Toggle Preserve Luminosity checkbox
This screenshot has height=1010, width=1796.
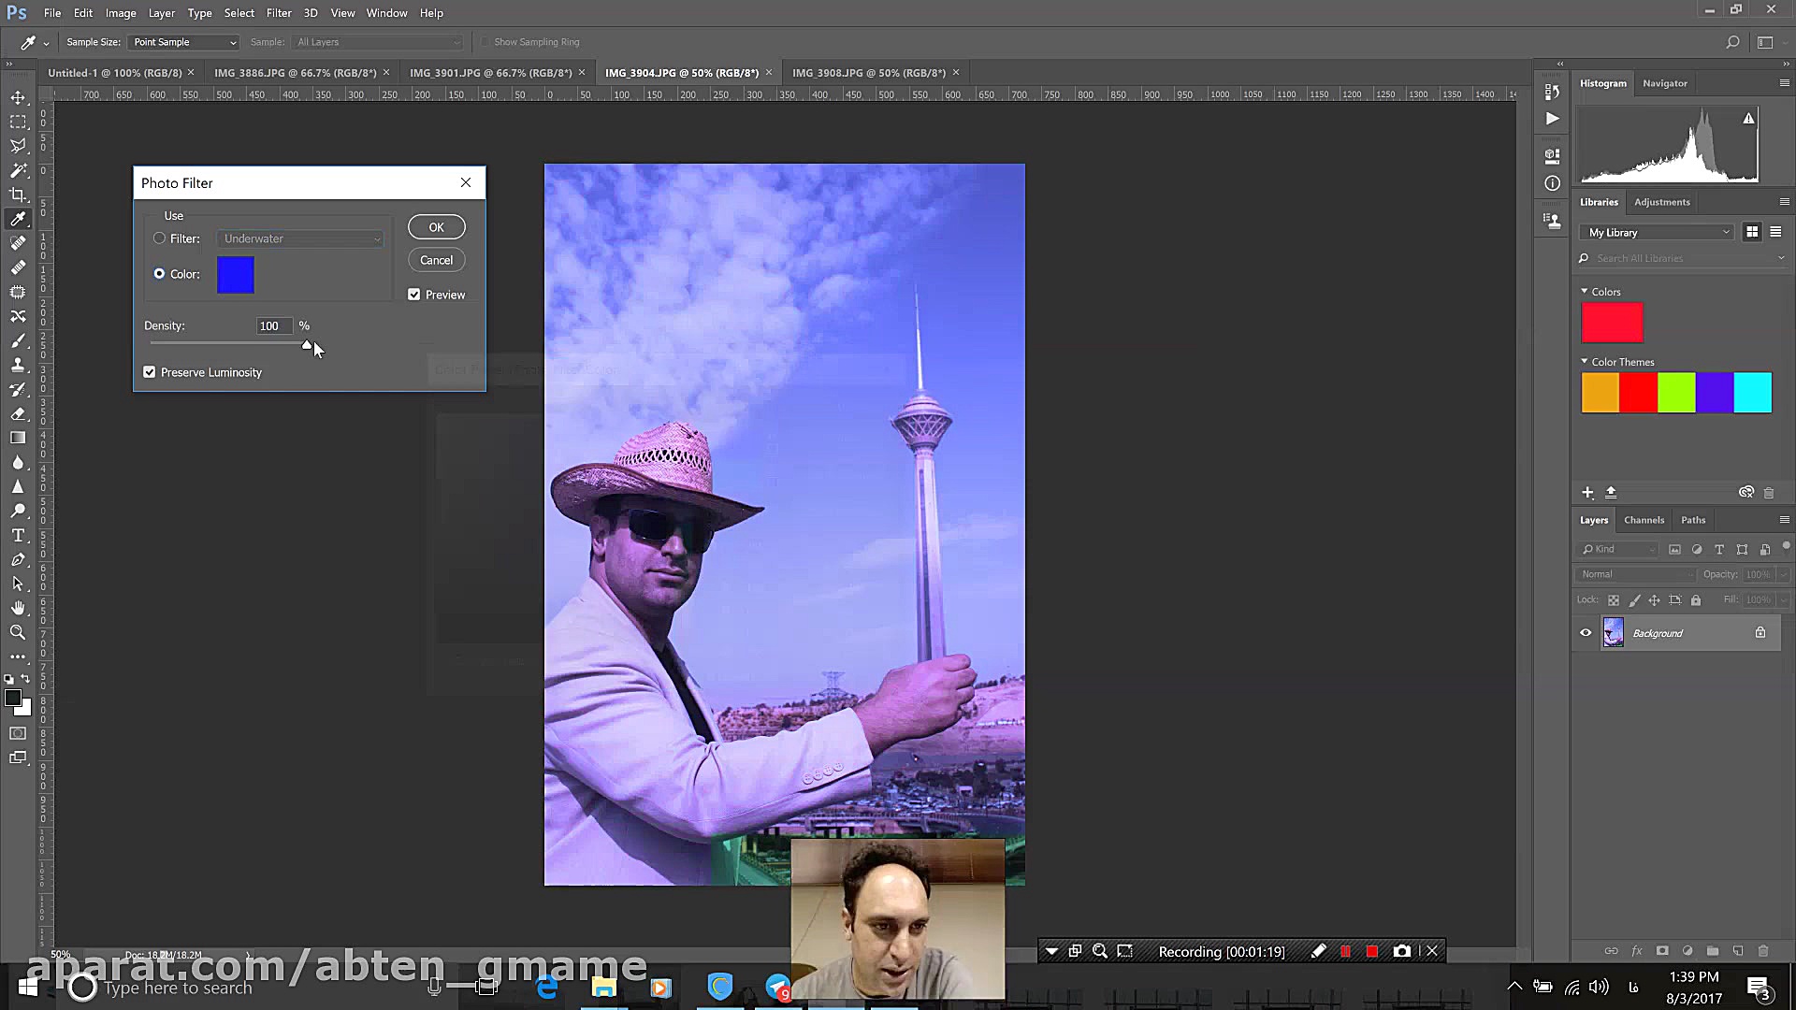pos(150,372)
